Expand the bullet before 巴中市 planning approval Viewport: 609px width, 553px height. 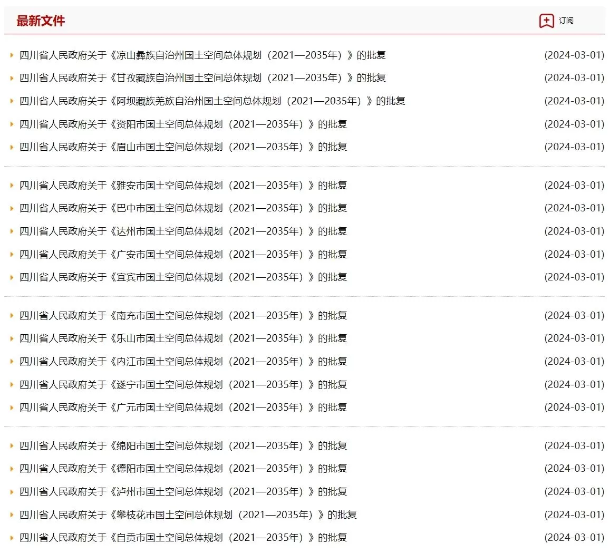(12, 208)
